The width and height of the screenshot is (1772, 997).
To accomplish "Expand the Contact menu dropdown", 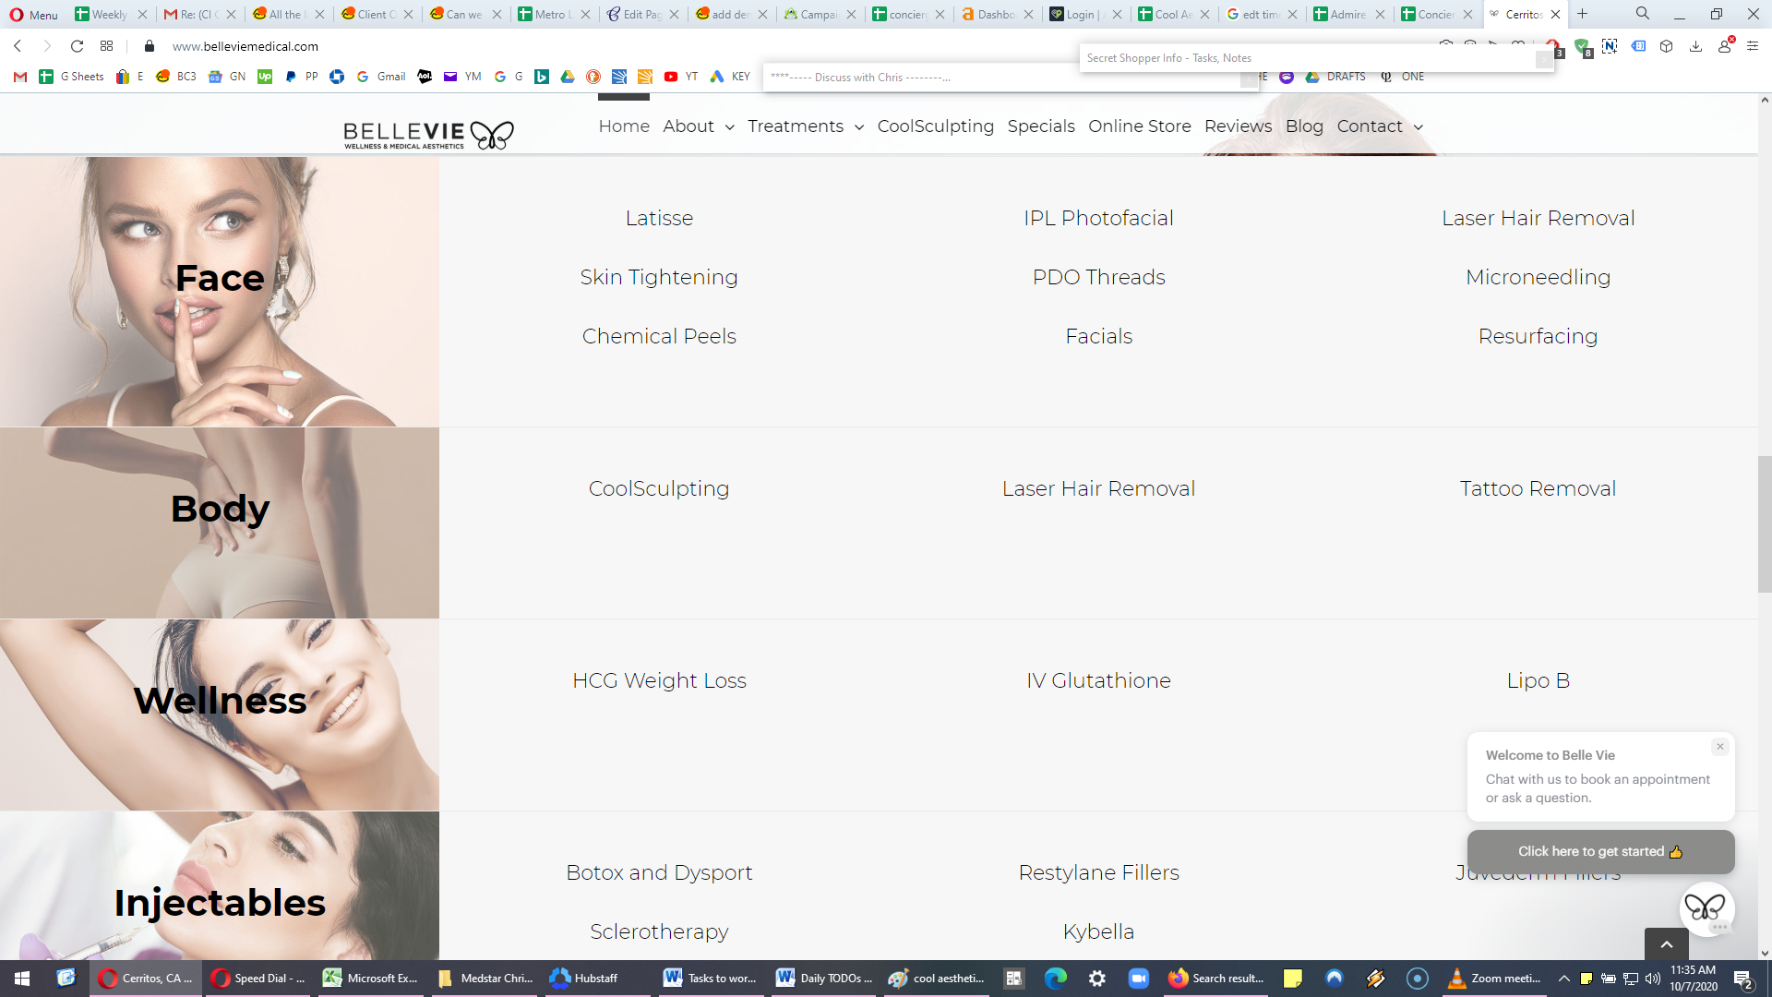I will [x=1419, y=127].
